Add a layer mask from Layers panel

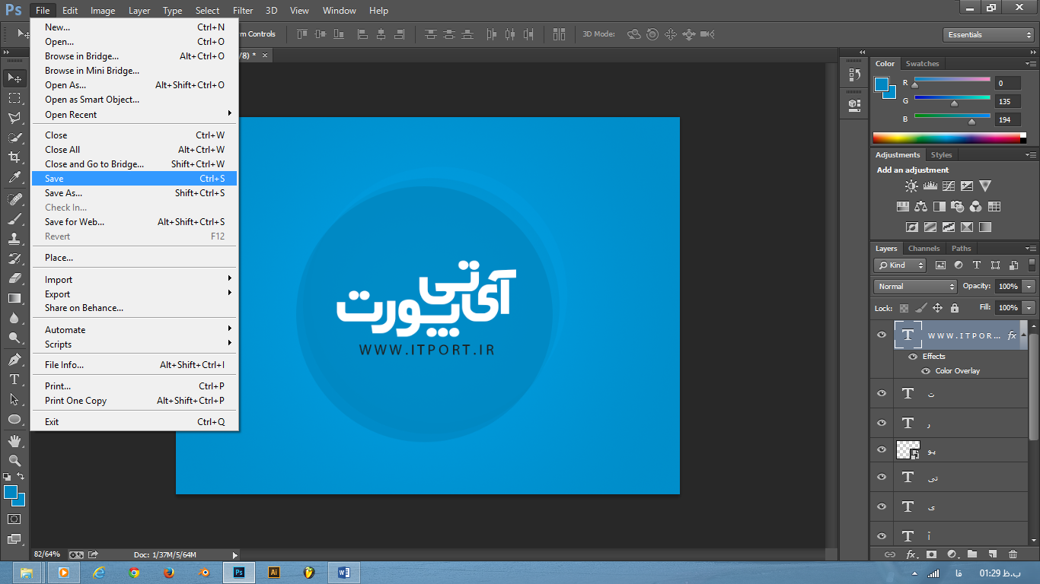coord(930,555)
